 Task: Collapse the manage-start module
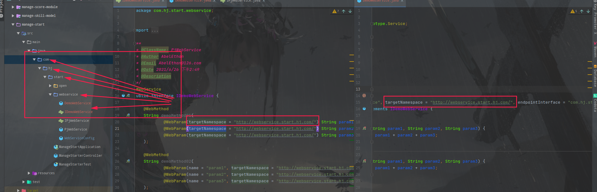13,24
